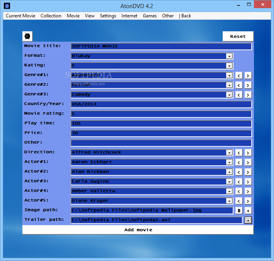Open the Settings menu
Screen dimensions: 274x261
(x=108, y=16)
